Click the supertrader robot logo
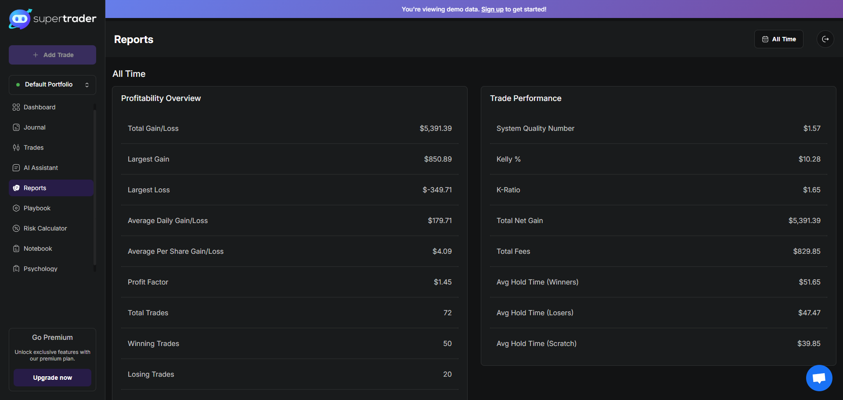This screenshot has height=400, width=843. click(x=20, y=19)
